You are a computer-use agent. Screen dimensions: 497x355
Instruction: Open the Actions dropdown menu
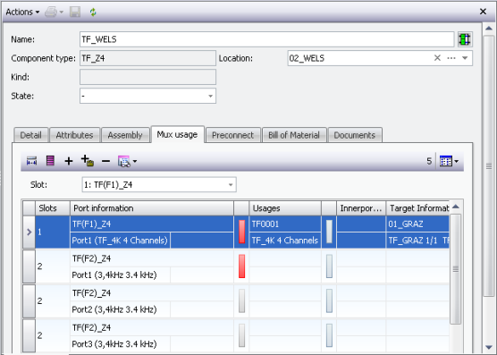click(x=22, y=12)
